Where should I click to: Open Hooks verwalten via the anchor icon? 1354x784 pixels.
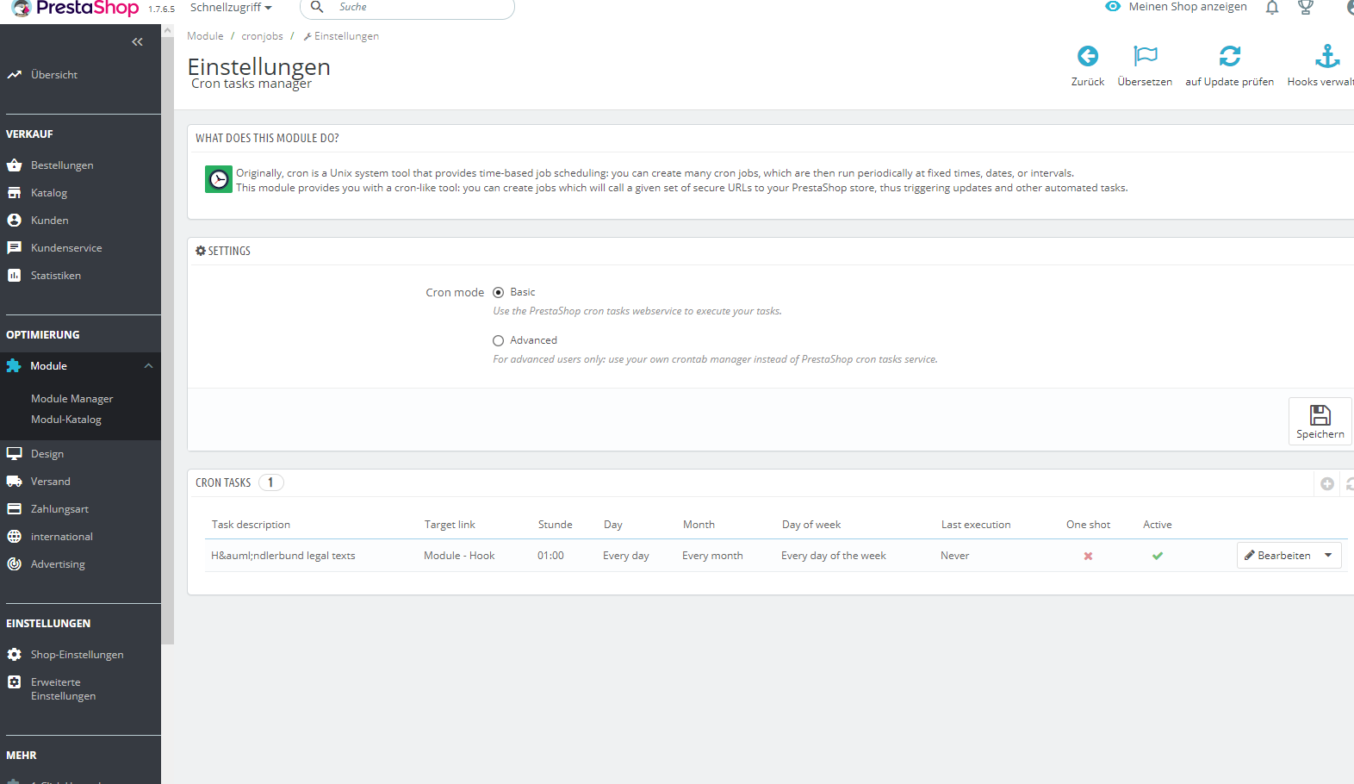(1327, 57)
